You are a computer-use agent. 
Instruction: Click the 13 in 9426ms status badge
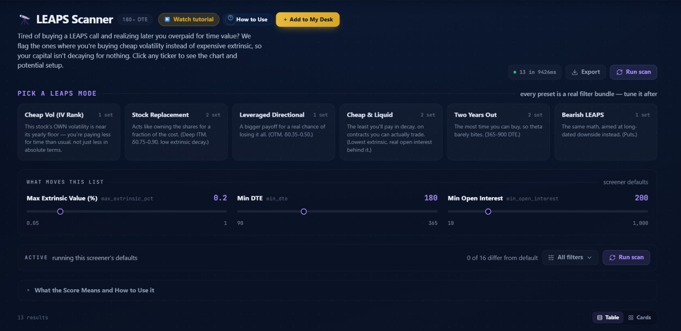pyautogui.click(x=535, y=72)
